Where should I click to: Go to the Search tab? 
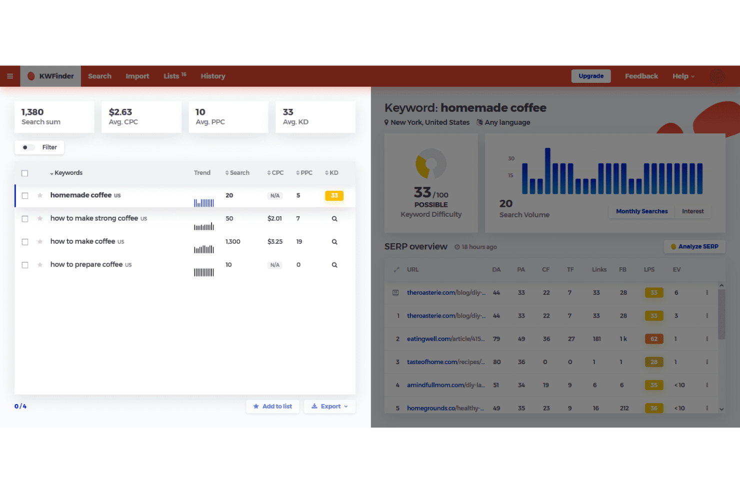coord(99,76)
